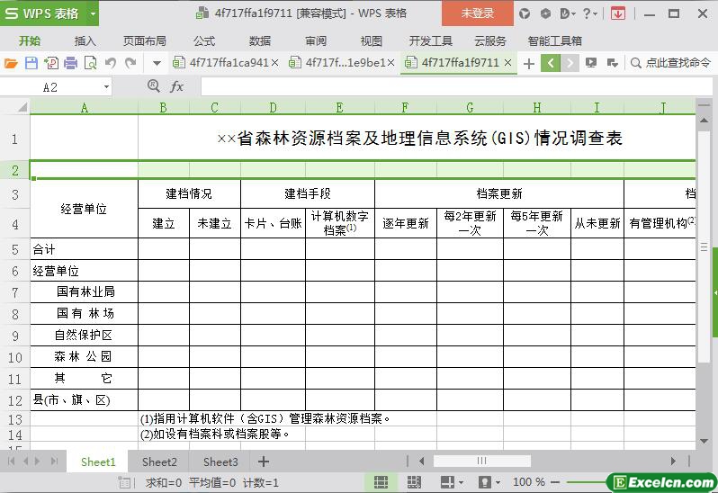Open Print Preview with magnifier page icon
Image resolution: width=718 pixels, height=493 pixels.
click(91, 63)
